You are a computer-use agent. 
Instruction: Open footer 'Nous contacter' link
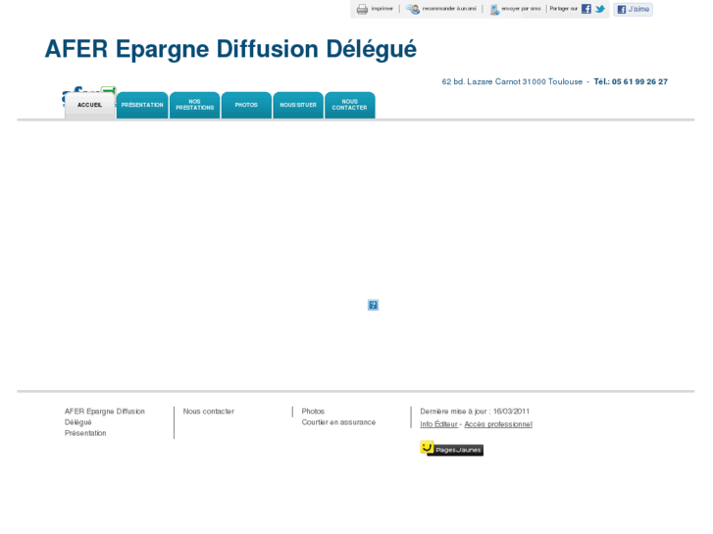209,412
